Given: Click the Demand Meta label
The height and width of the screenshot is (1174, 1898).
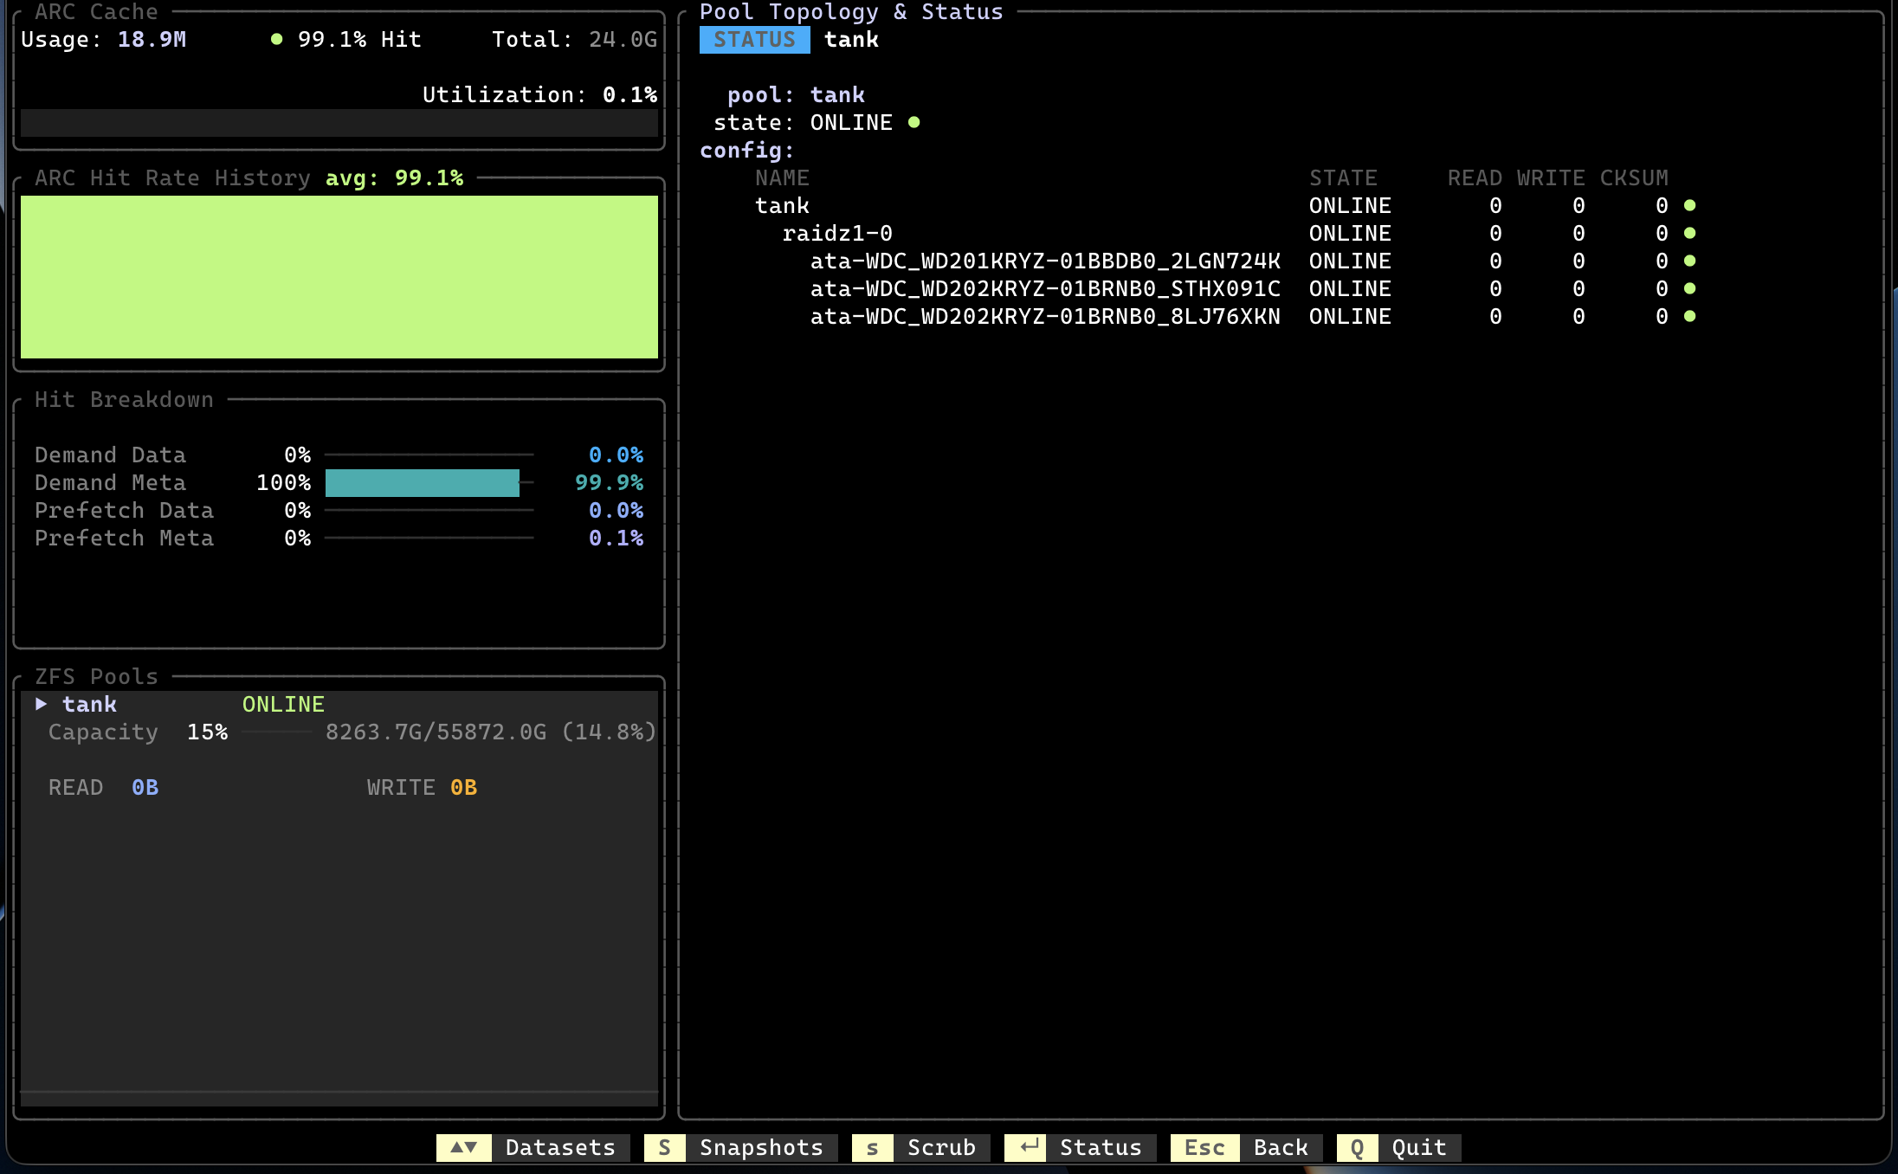Looking at the screenshot, I should tap(110, 482).
